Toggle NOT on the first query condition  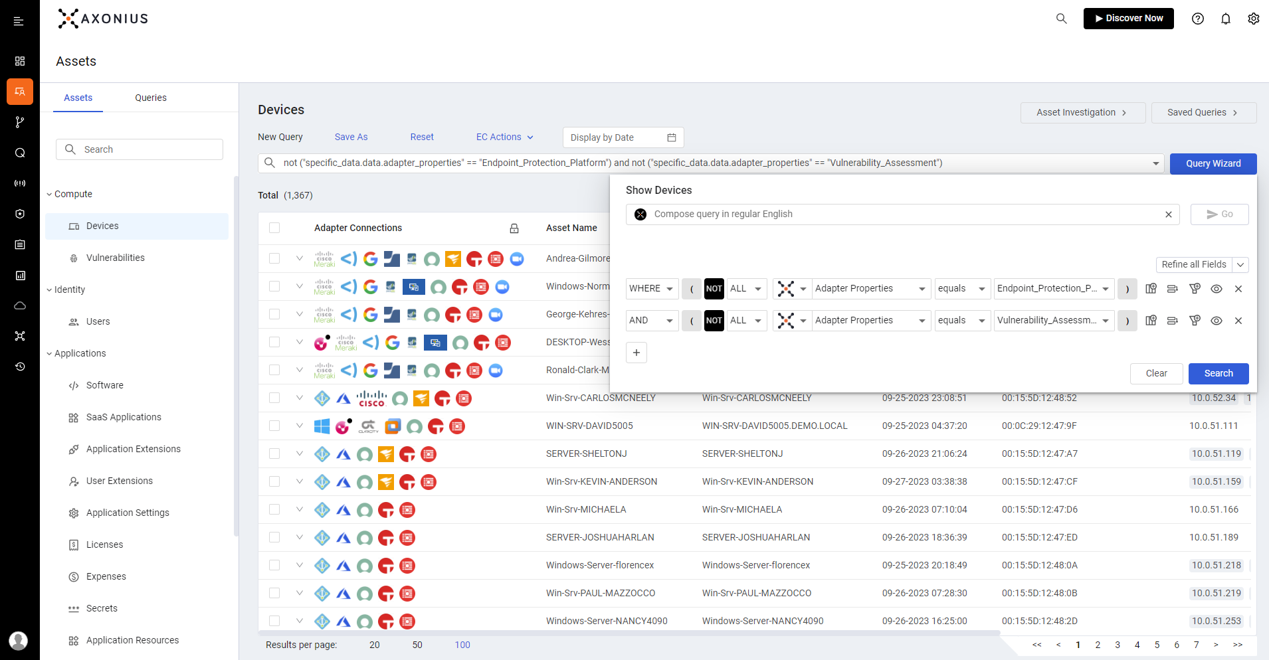pyautogui.click(x=714, y=288)
